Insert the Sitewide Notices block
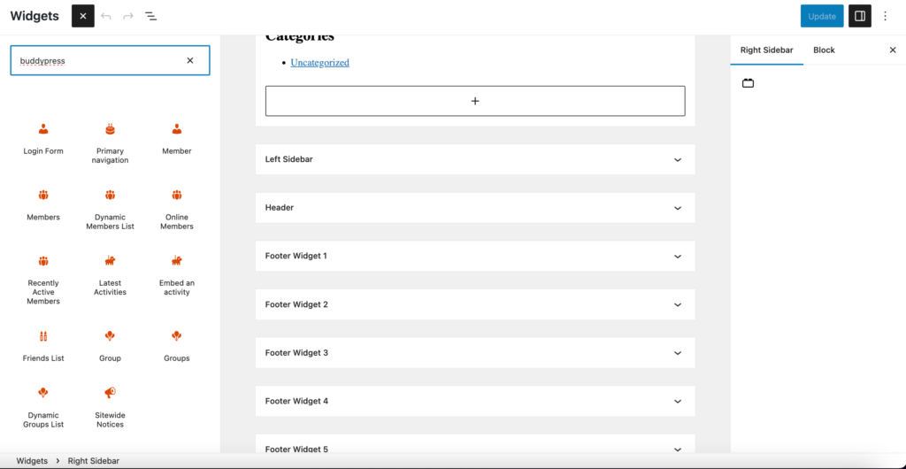 110,408
